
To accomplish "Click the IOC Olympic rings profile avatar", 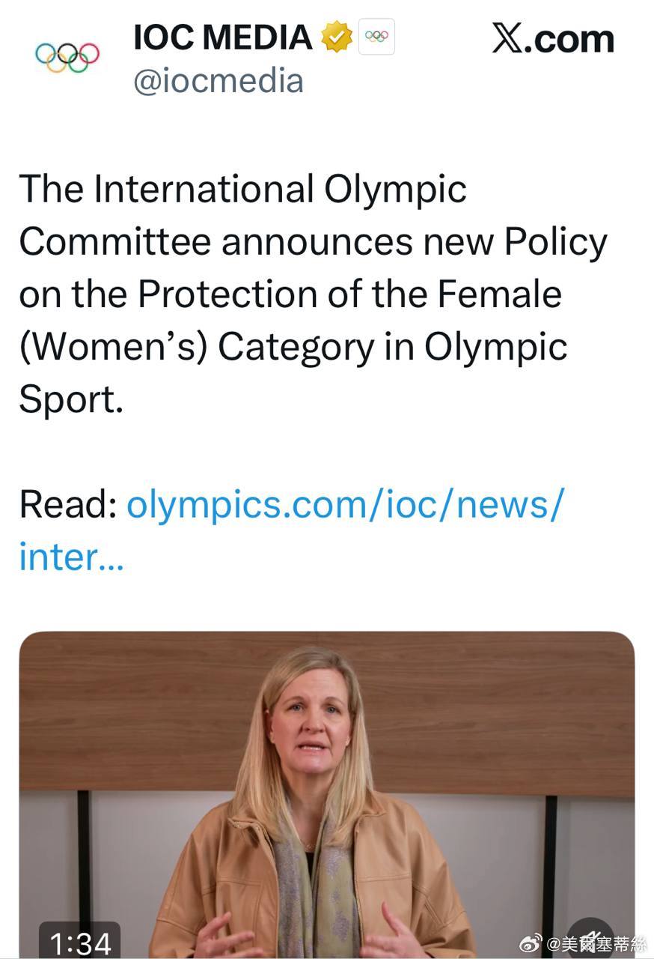I will click(x=67, y=57).
